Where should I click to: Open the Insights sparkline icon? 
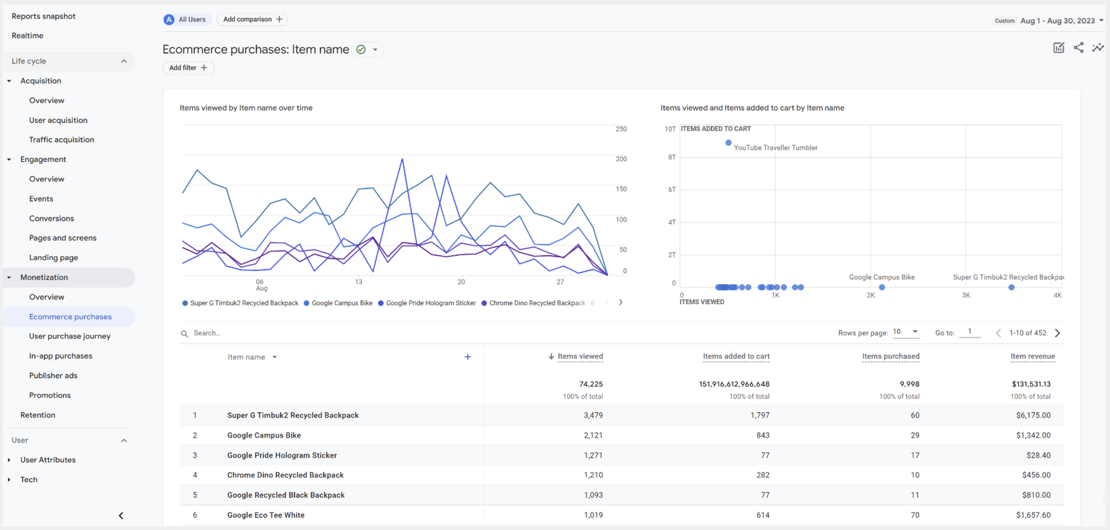1098,48
